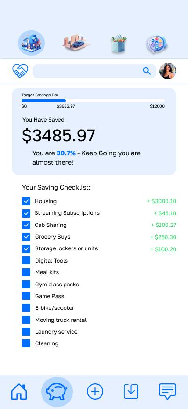Screen dimensions: 188x409
Task: Open the download arrow box icon
Action: pos(131,391)
